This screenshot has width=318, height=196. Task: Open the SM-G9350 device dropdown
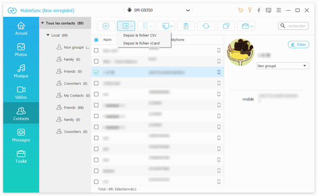pyautogui.click(x=158, y=10)
